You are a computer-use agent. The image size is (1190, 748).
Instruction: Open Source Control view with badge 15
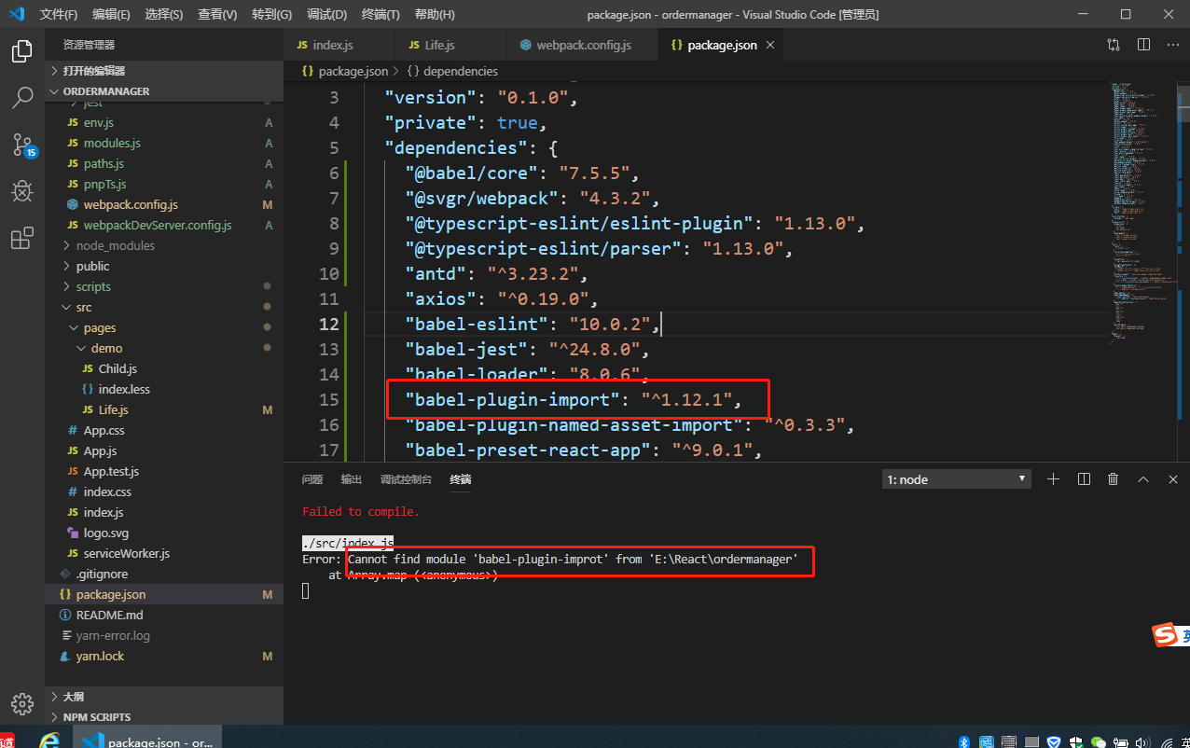click(x=22, y=145)
